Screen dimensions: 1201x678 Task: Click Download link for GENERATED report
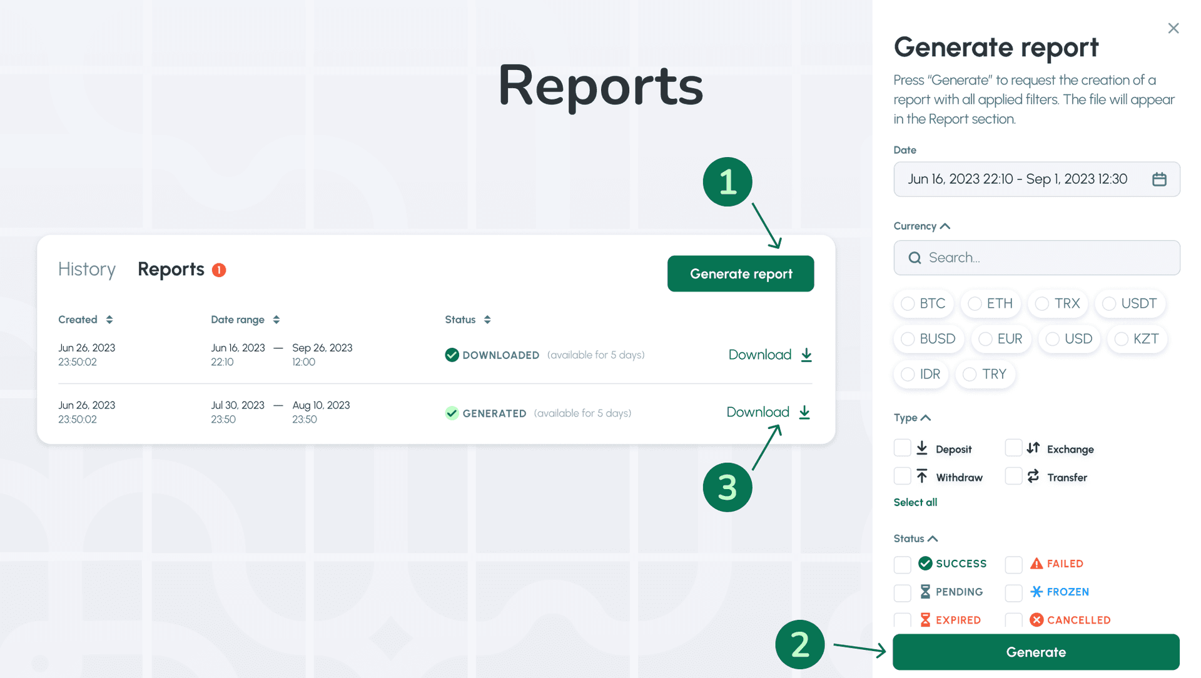[758, 412]
